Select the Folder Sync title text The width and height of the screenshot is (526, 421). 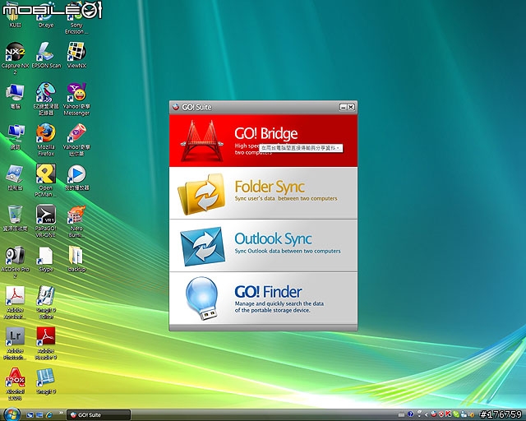click(x=270, y=187)
